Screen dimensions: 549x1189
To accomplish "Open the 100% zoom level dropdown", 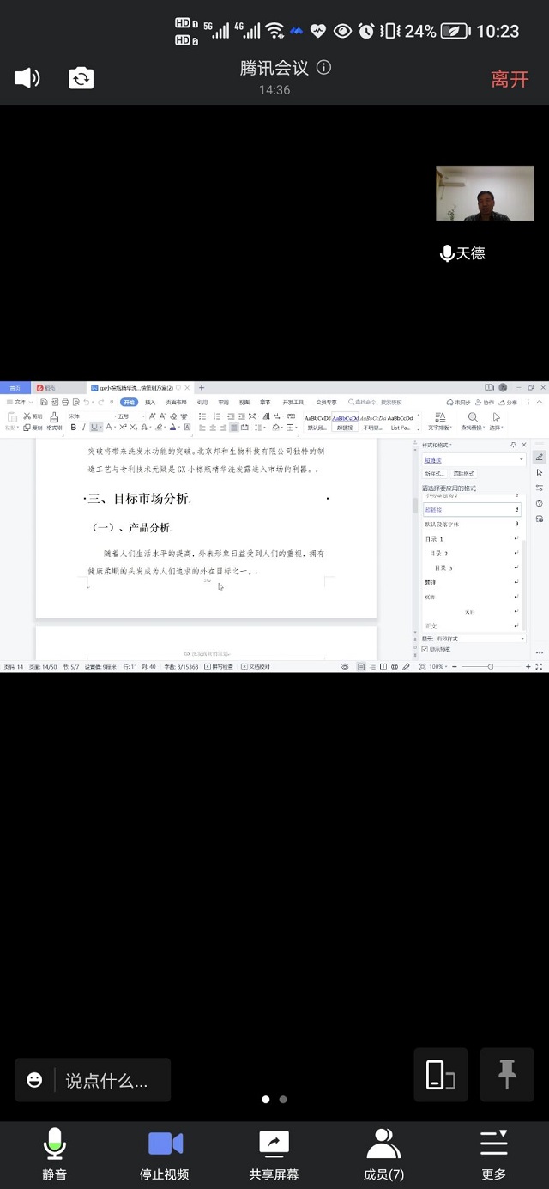I will coord(437,666).
